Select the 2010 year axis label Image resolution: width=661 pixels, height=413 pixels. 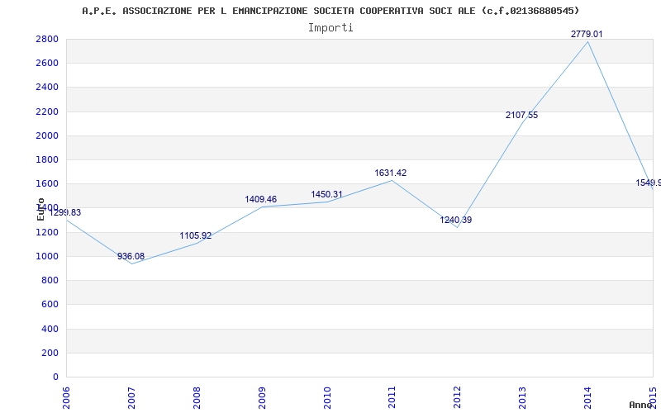326,398
